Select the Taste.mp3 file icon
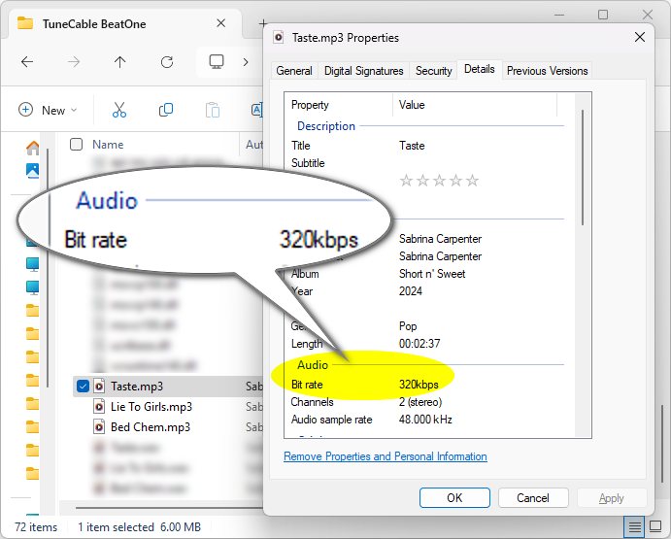Viewport: 671px width, 539px height. pos(99,387)
